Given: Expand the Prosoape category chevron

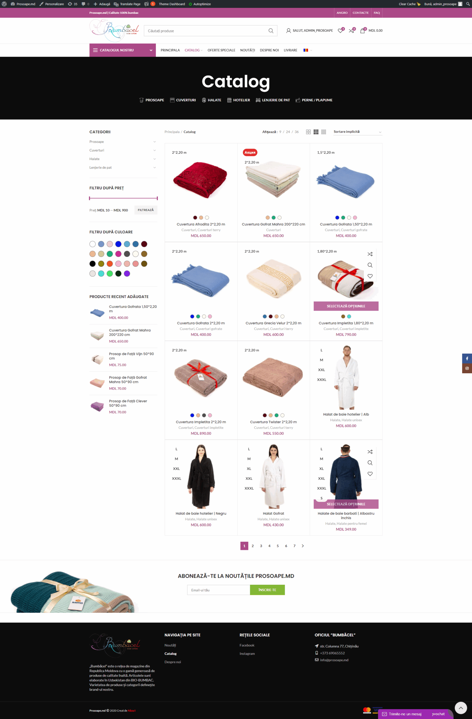Looking at the screenshot, I should [x=155, y=142].
